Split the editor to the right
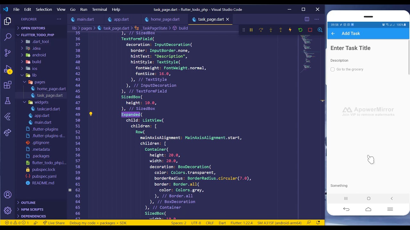 (307, 19)
